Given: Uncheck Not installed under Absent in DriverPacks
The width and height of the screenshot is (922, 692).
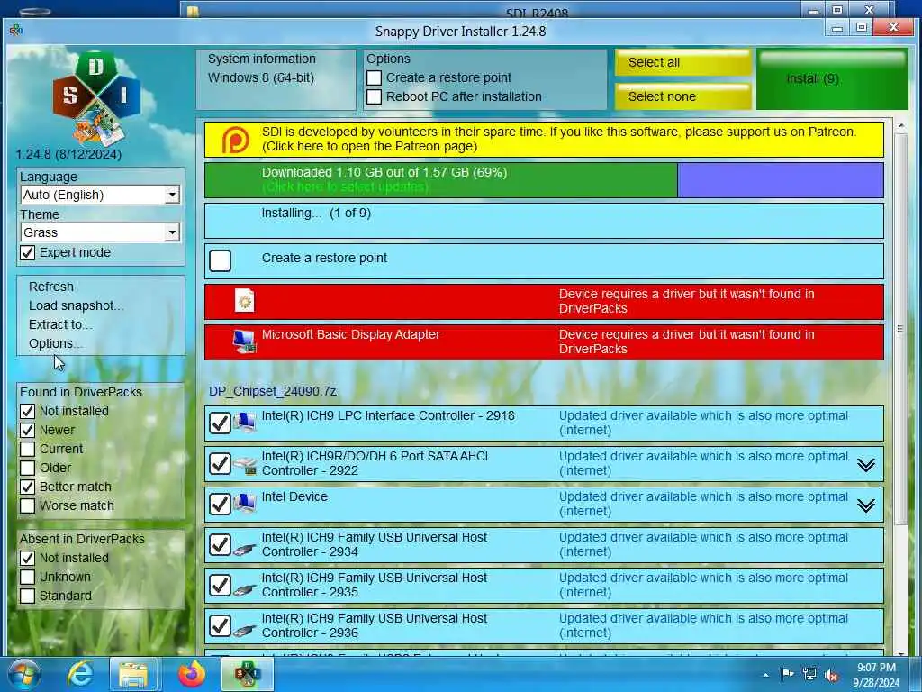Looking at the screenshot, I should (x=28, y=557).
